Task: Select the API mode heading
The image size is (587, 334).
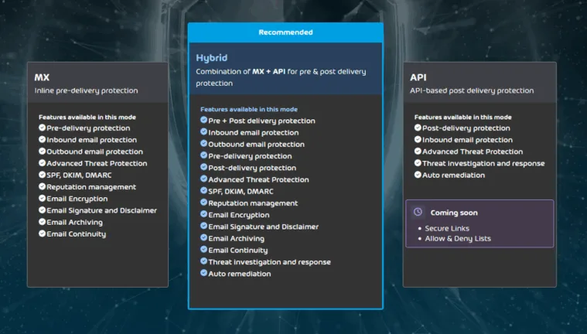Action: [x=418, y=77]
